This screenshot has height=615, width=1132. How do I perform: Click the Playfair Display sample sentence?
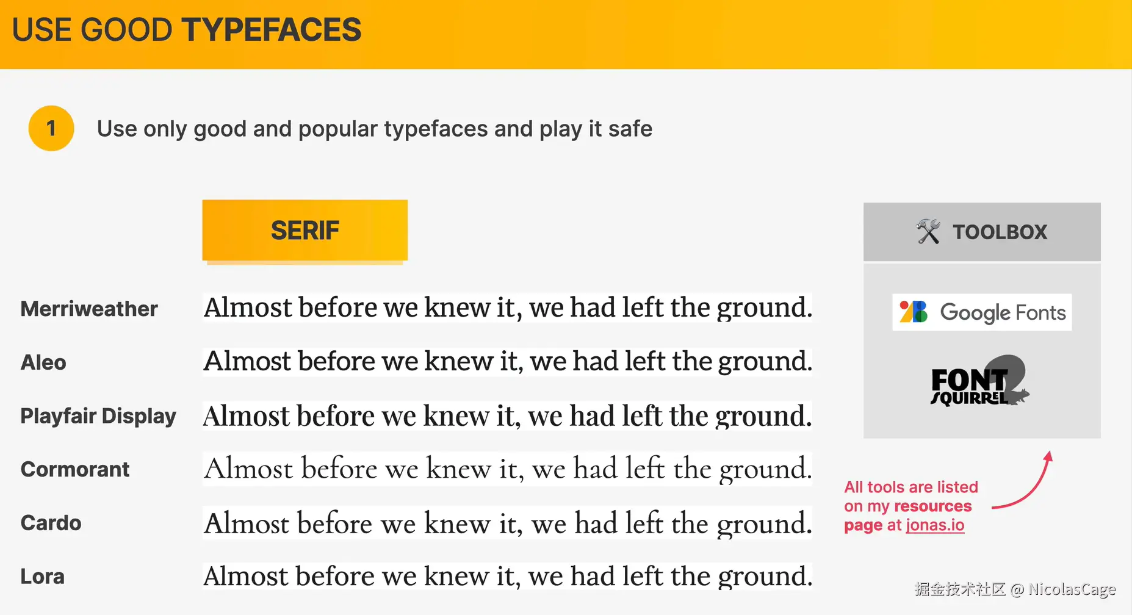507,416
